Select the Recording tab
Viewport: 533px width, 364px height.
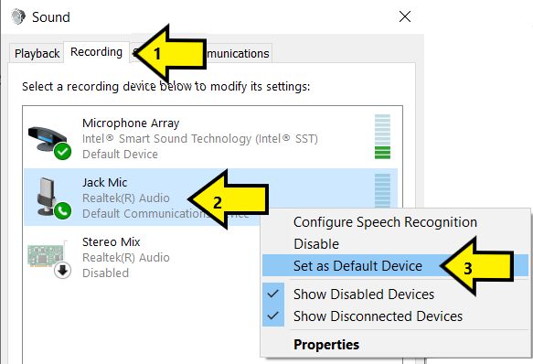[x=97, y=52]
